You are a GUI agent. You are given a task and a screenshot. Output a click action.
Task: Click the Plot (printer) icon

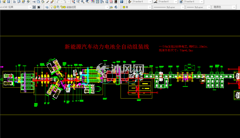(14, 1)
